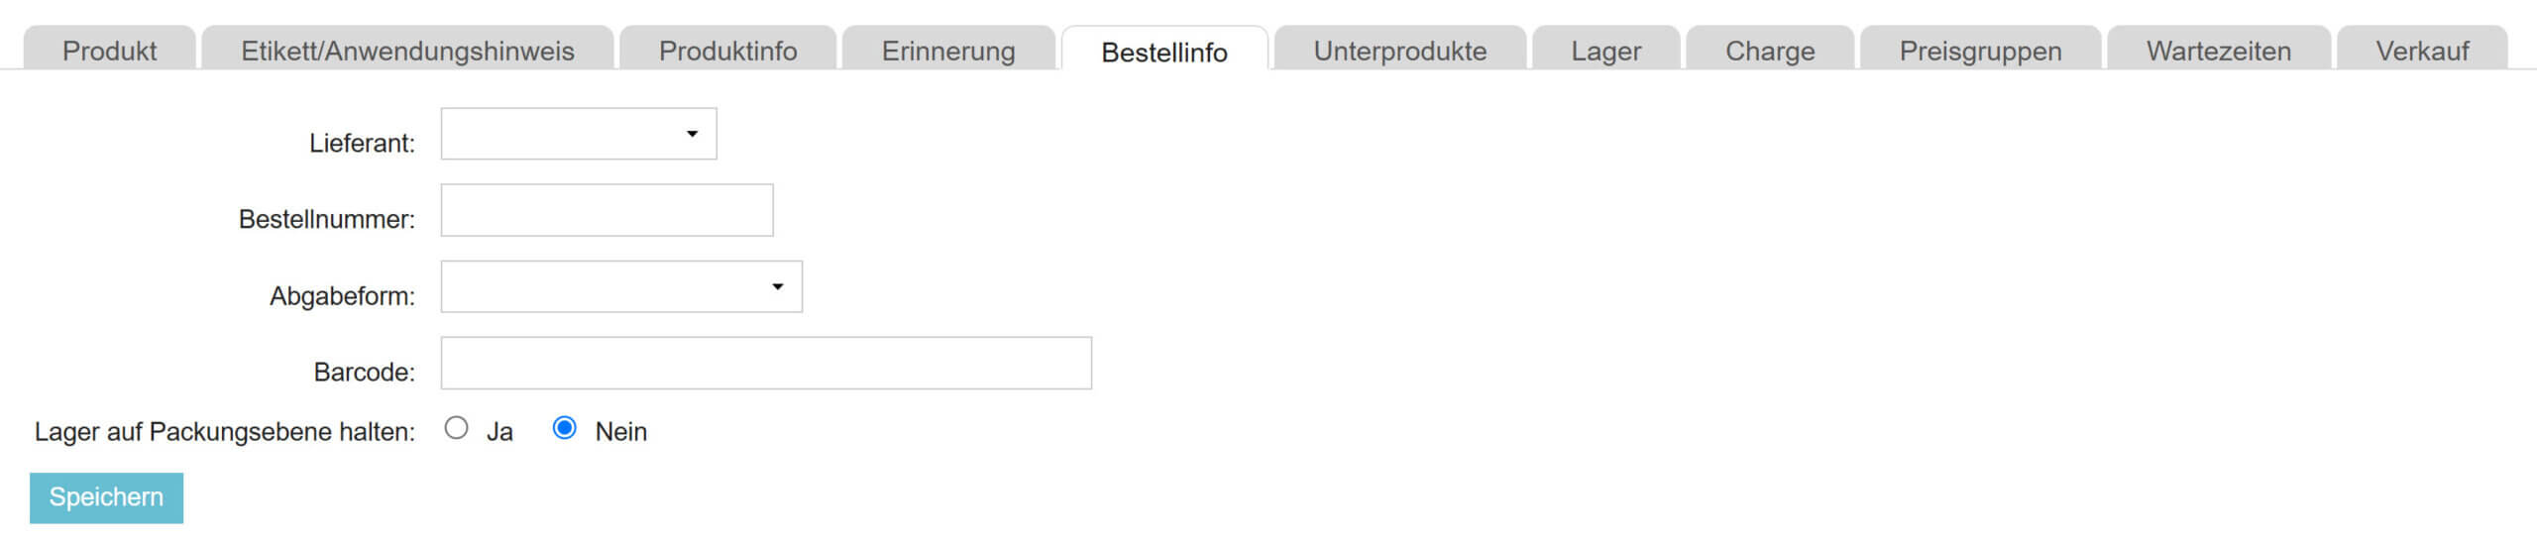Select Ja for Lager auf Packungsebene
2537x541 pixels.
coord(456,428)
